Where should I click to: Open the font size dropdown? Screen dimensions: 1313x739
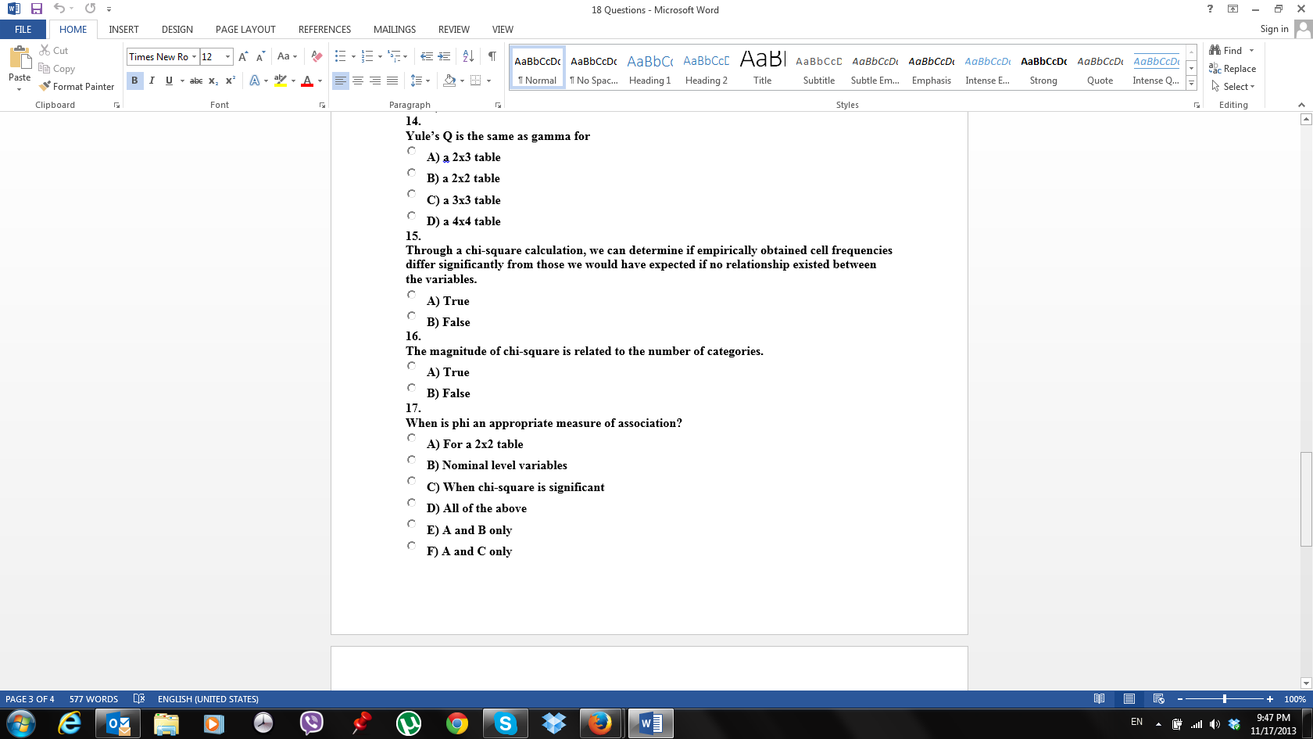(x=227, y=56)
